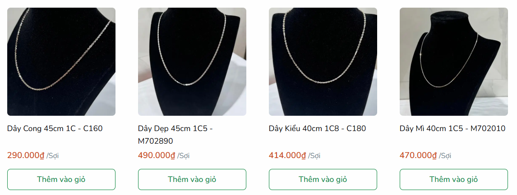Screen dimensions: 517x195
Task: Click the 414.000đ price label
Action: pos(287,155)
